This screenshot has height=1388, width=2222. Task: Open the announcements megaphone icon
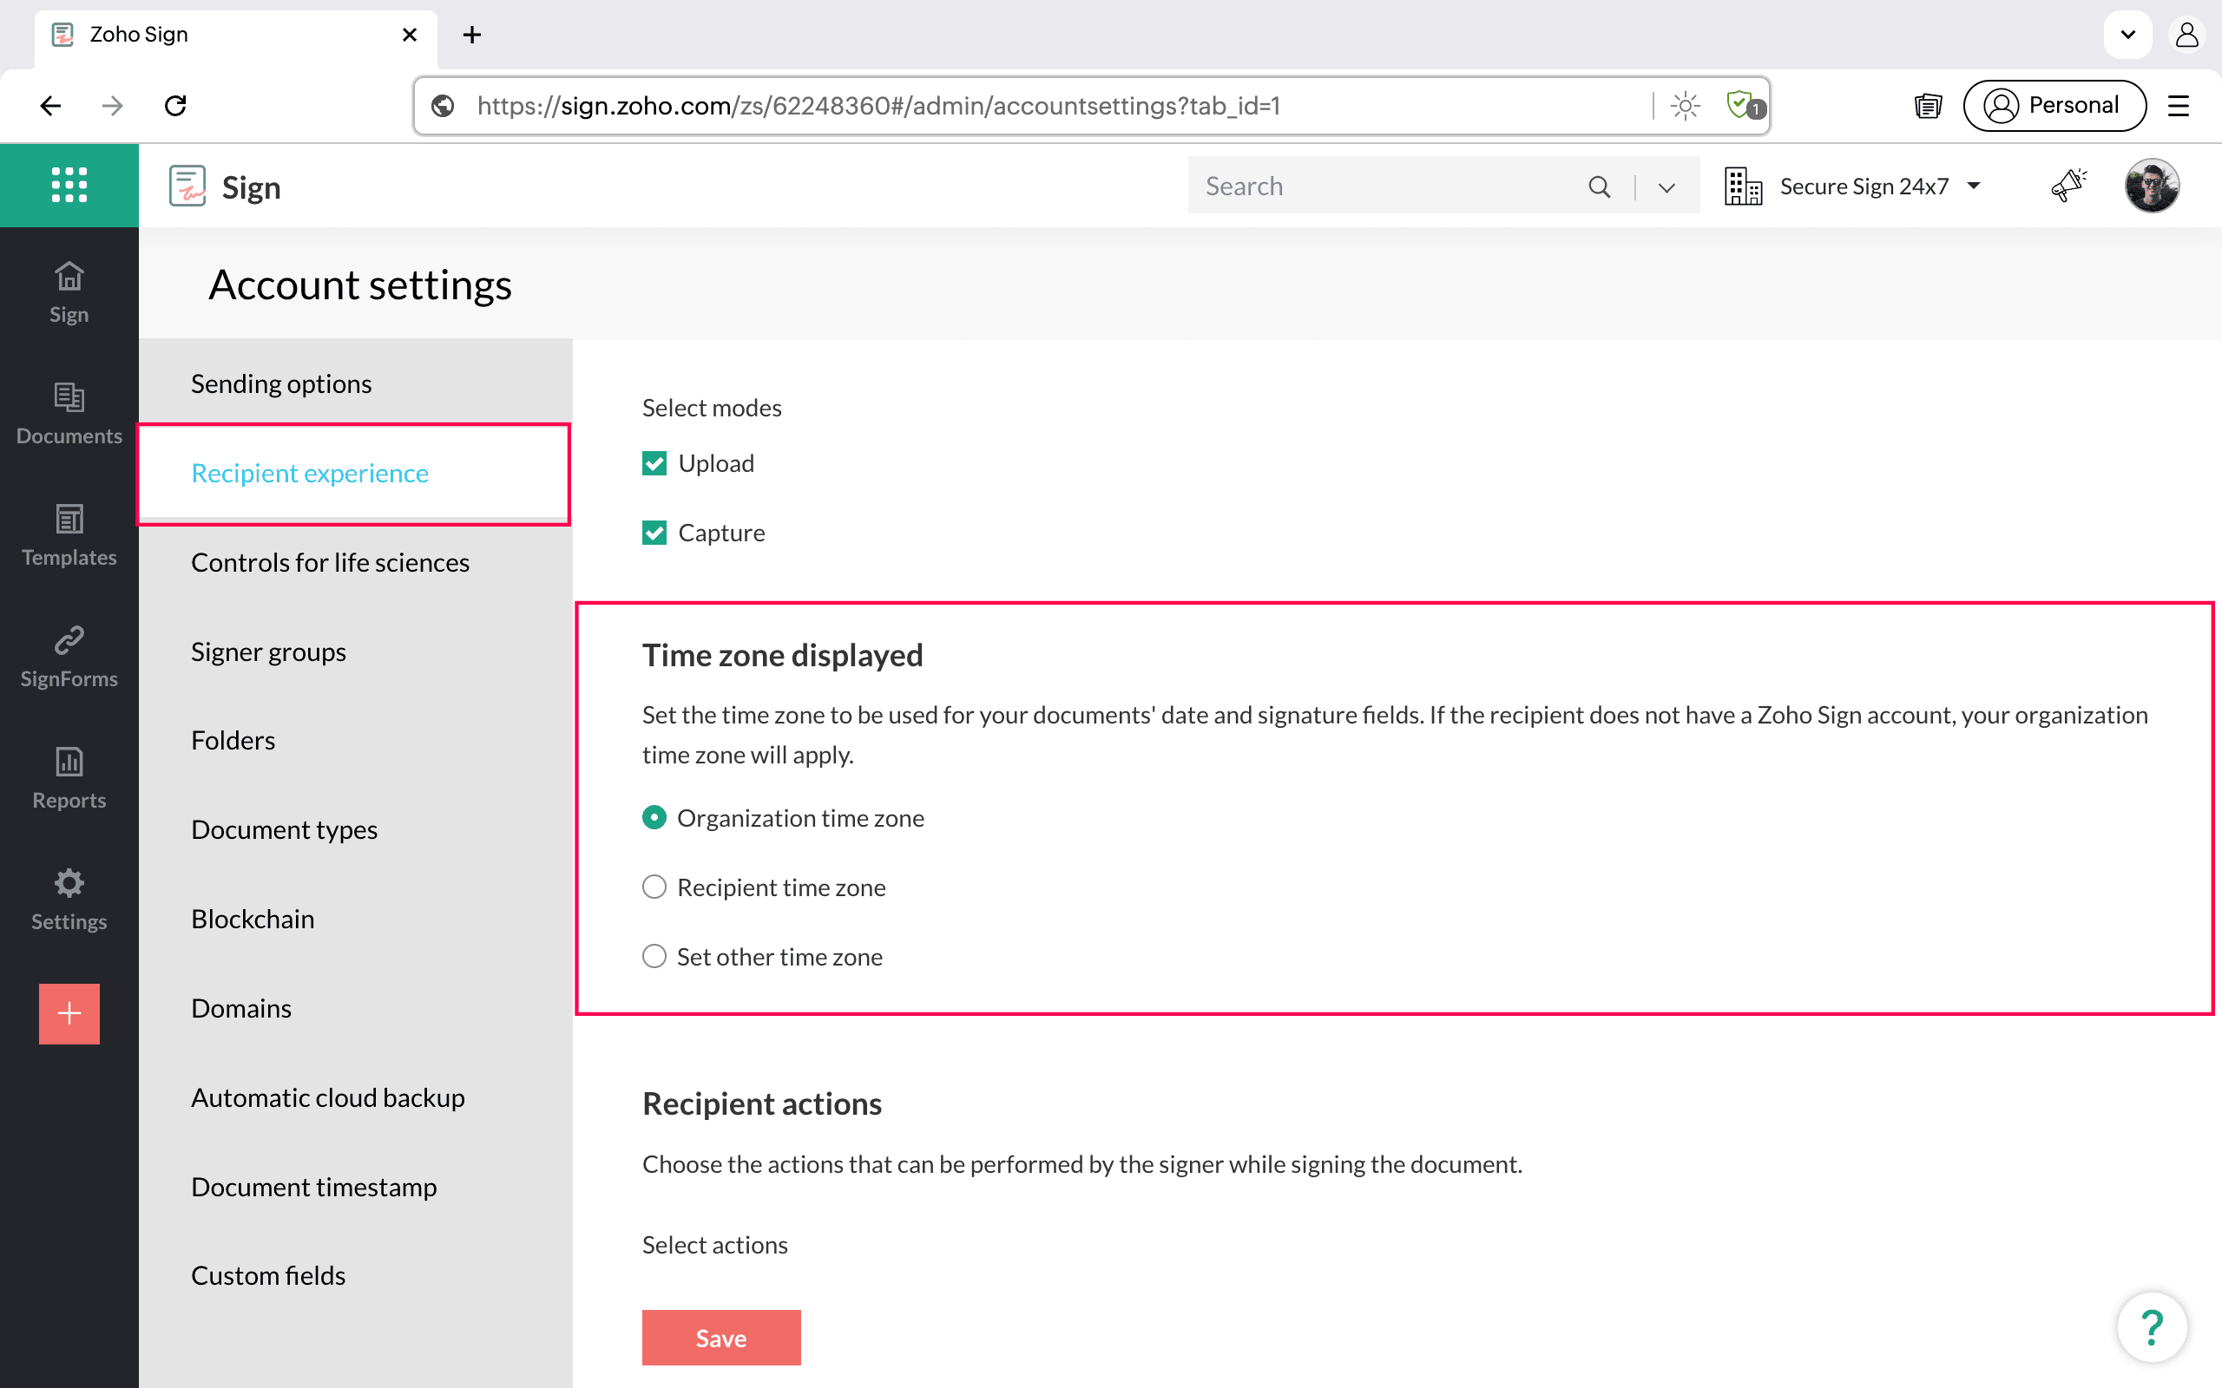coord(2068,186)
